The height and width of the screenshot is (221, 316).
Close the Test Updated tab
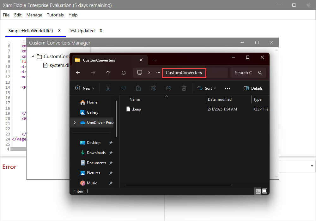tap(101, 30)
